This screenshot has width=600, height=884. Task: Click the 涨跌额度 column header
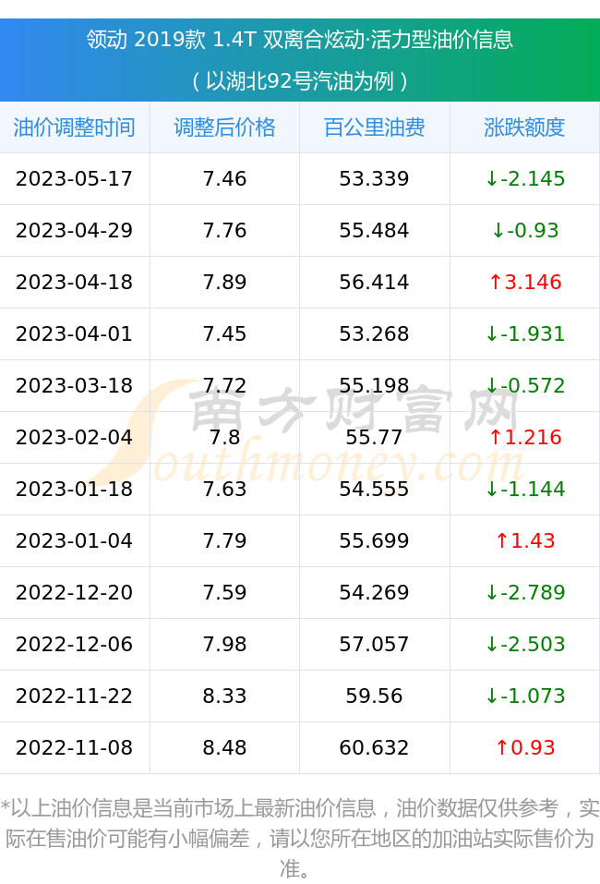pos(524,127)
